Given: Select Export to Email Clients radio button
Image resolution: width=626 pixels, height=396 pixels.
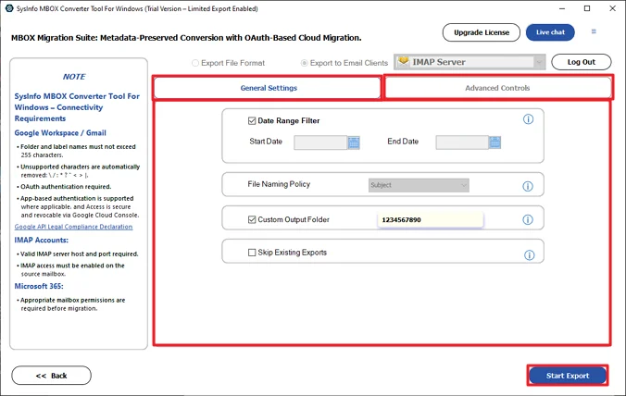Looking at the screenshot, I should click(305, 63).
